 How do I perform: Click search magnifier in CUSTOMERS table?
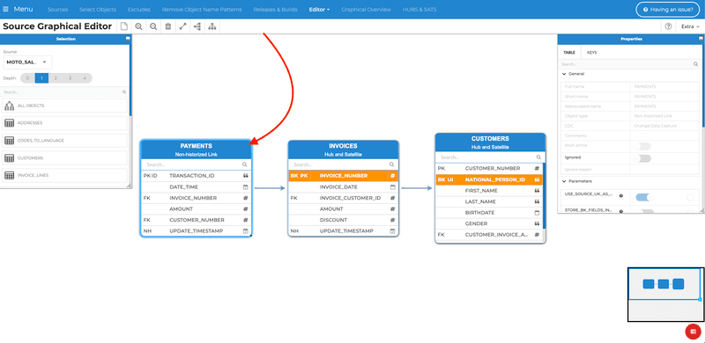pyautogui.click(x=538, y=157)
